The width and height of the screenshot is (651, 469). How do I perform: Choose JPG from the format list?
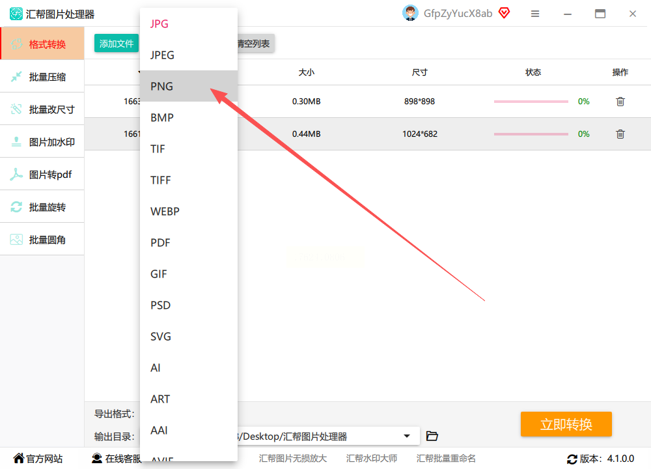tap(189, 23)
